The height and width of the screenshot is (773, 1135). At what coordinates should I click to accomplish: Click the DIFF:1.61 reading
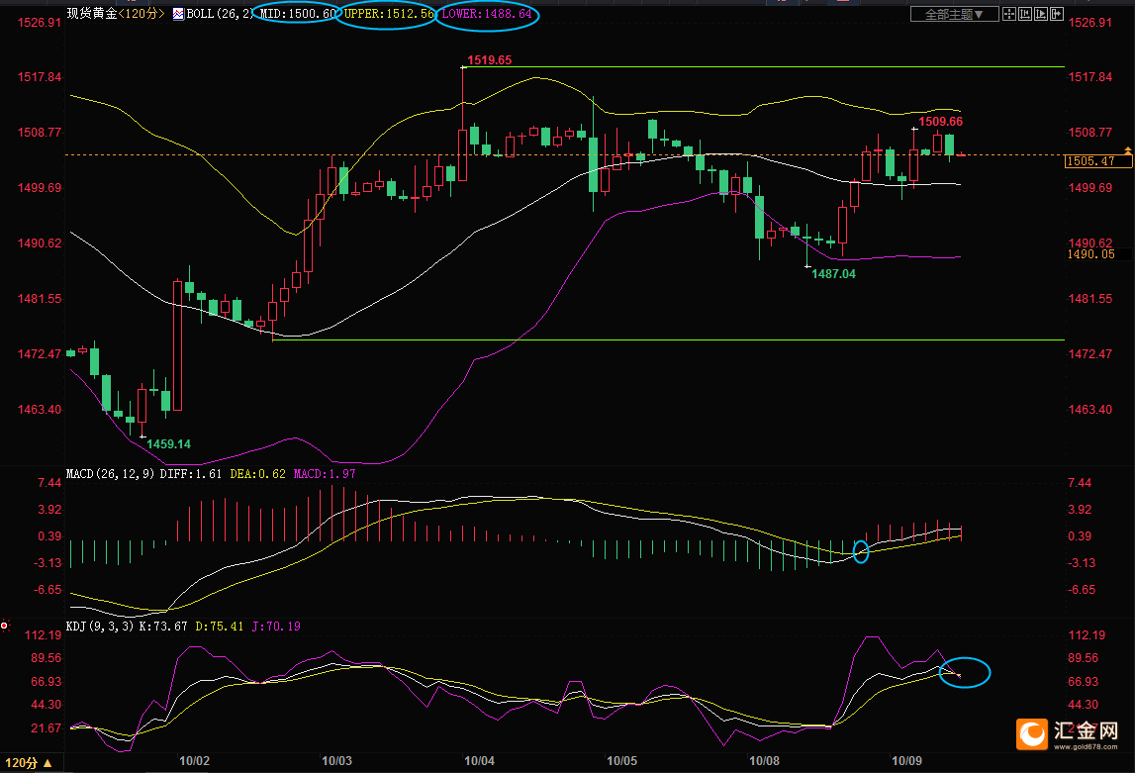click(190, 474)
